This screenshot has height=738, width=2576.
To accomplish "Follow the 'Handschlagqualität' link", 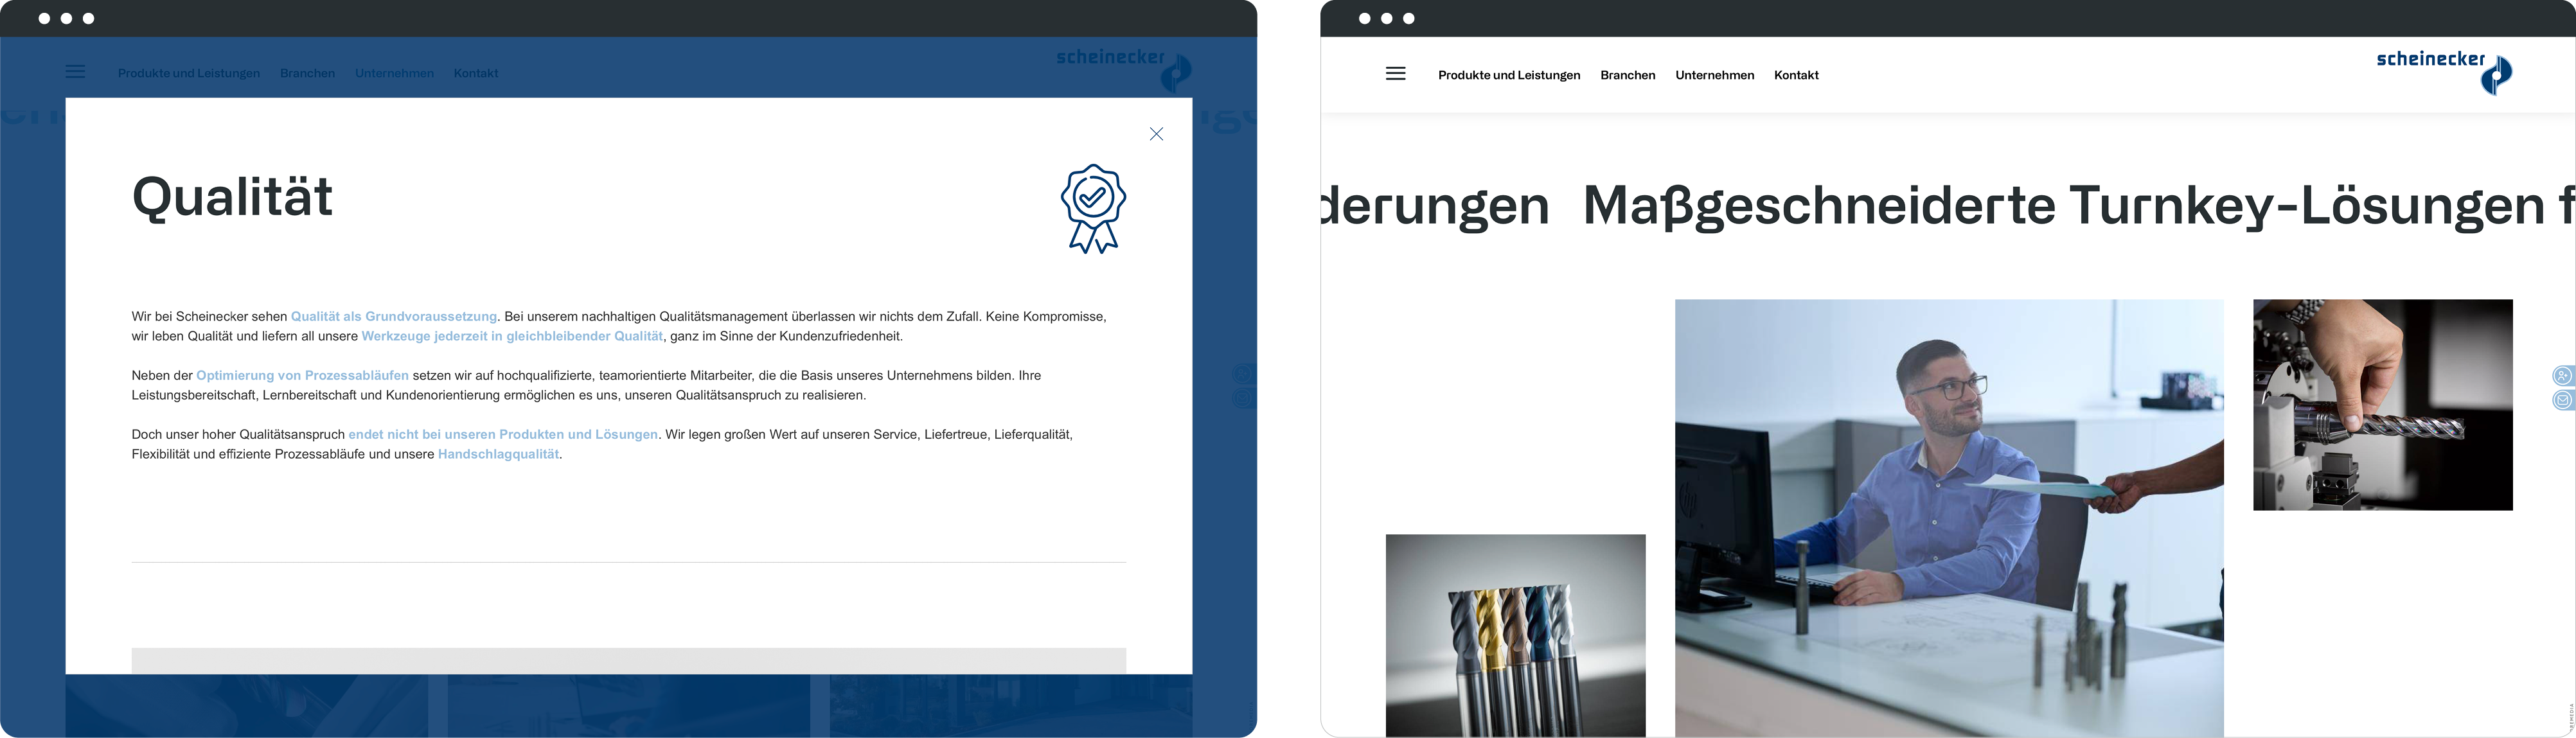I will click(498, 454).
